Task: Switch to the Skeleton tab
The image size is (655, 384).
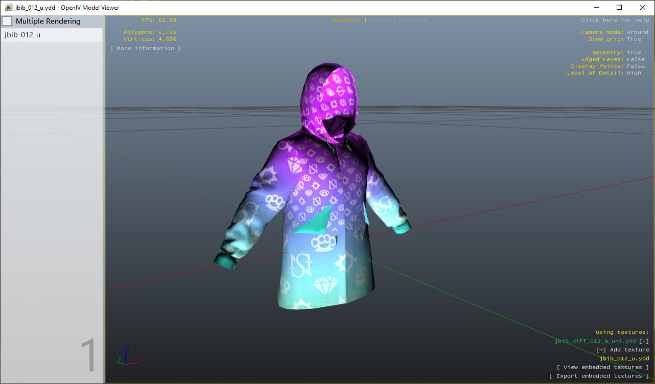Action: [412, 20]
